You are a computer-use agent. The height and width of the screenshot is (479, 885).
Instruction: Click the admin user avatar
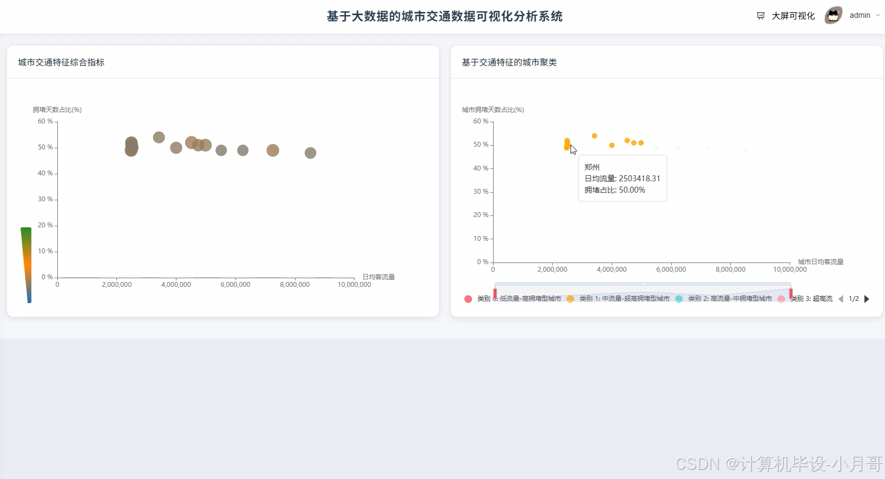pos(834,15)
